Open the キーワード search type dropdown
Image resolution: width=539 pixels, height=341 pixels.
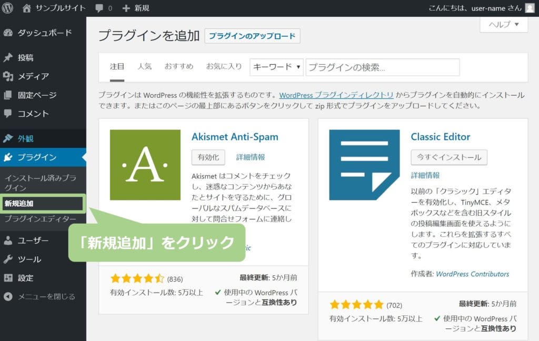pos(276,67)
